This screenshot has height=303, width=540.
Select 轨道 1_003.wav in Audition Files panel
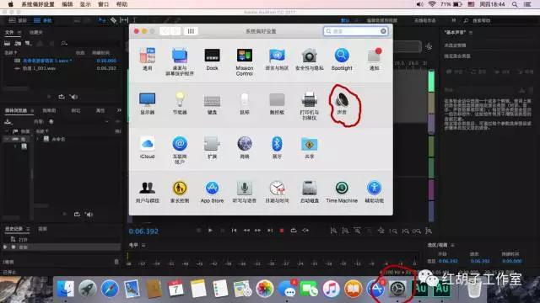40,68
